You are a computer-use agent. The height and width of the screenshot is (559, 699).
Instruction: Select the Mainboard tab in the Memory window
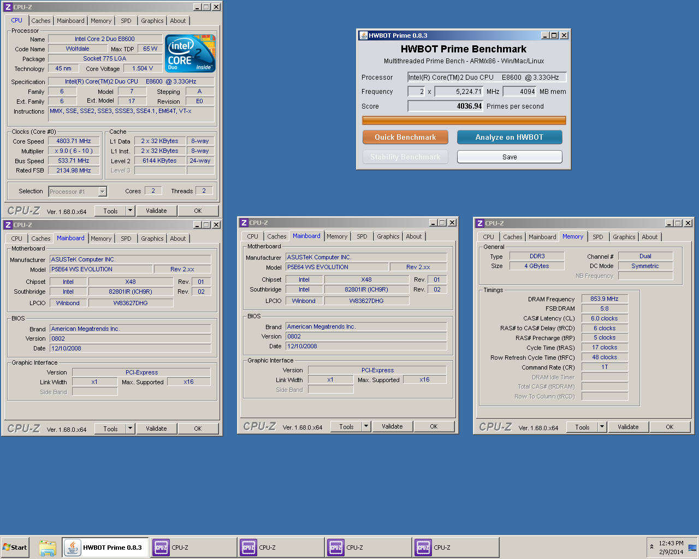point(542,237)
